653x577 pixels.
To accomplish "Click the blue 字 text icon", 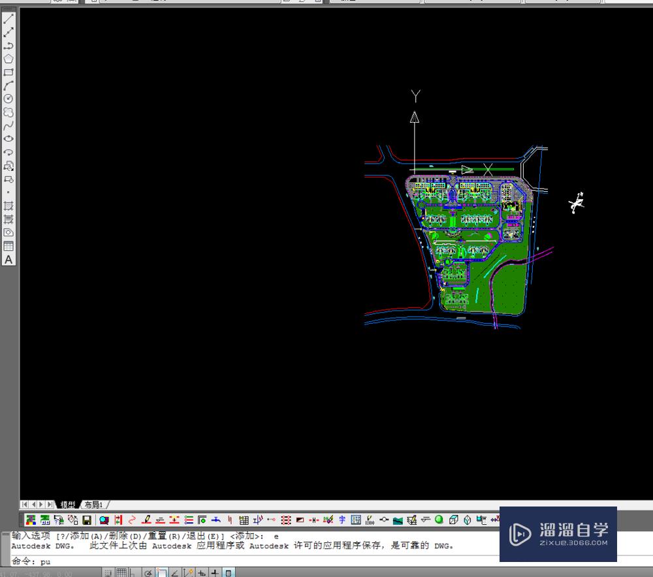I will 342,520.
